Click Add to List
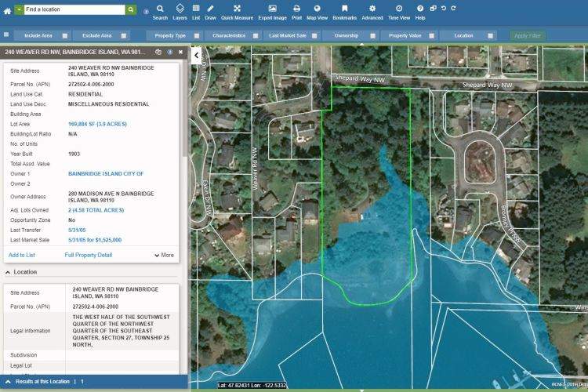Screen dimensions: 588x392 (x=22, y=255)
